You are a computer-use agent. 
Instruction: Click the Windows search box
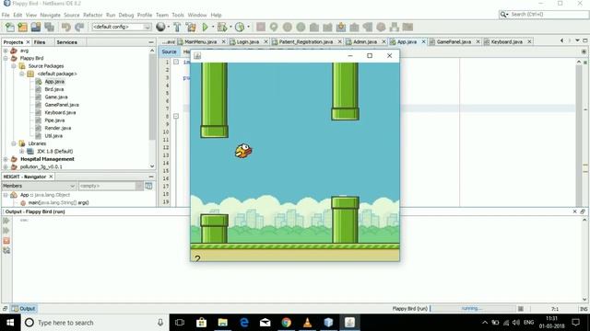(94, 323)
